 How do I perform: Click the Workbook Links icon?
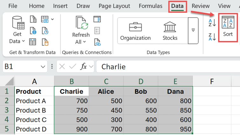tap(97, 42)
